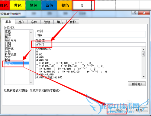Switch to the 数字 tab
Viewport: 151px width, 116px height.
coord(8,22)
